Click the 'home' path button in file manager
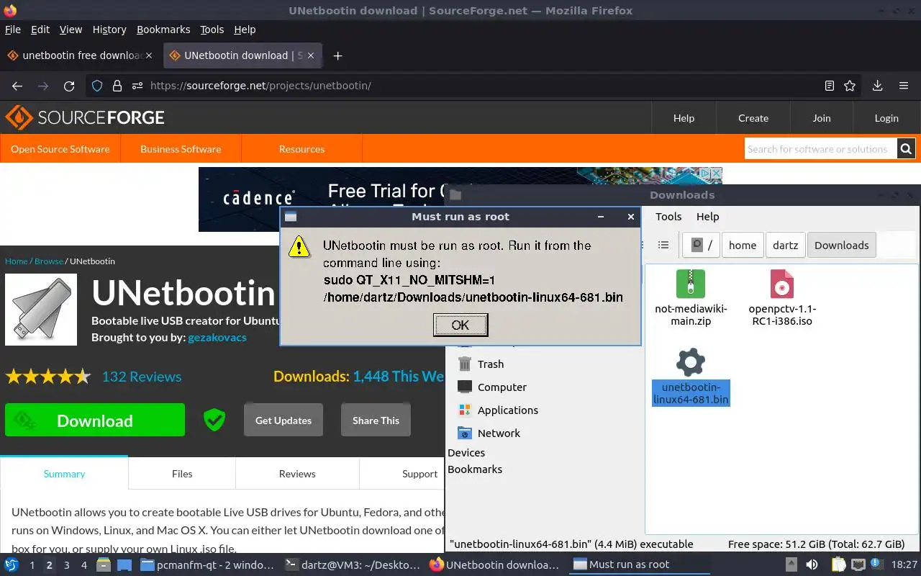The width and height of the screenshot is (921, 576). point(743,245)
